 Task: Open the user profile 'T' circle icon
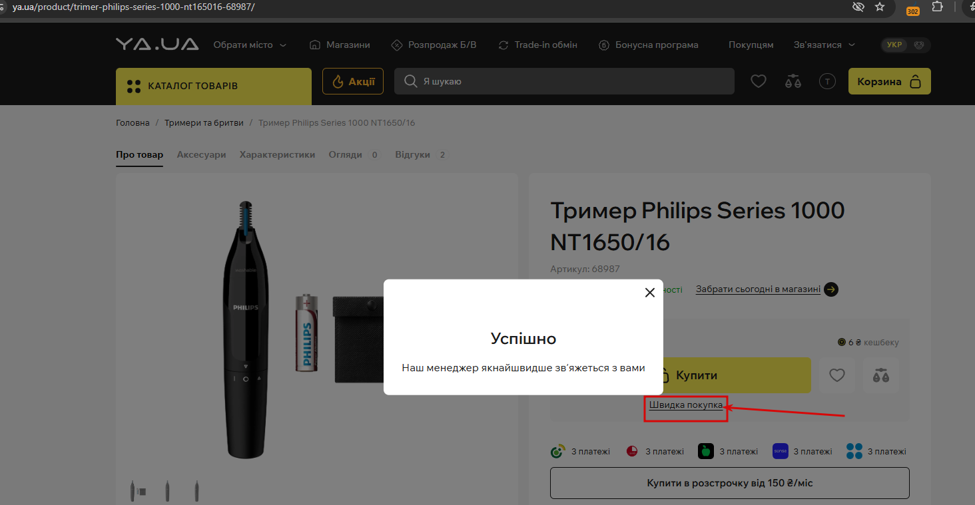827,82
